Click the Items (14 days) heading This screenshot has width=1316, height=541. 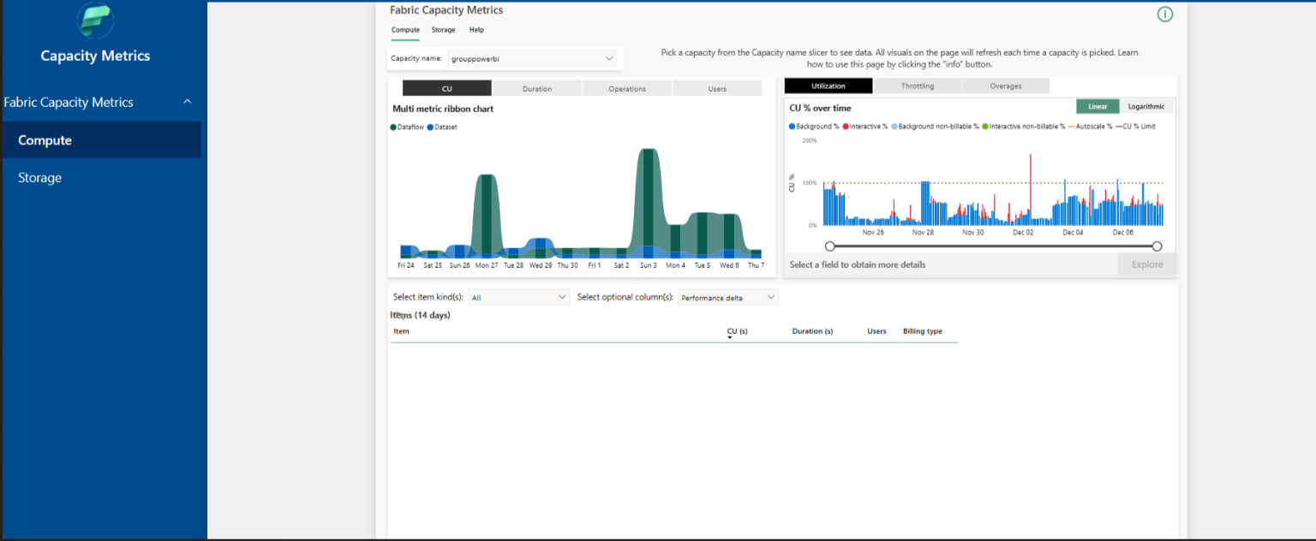(x=420, y=315)
